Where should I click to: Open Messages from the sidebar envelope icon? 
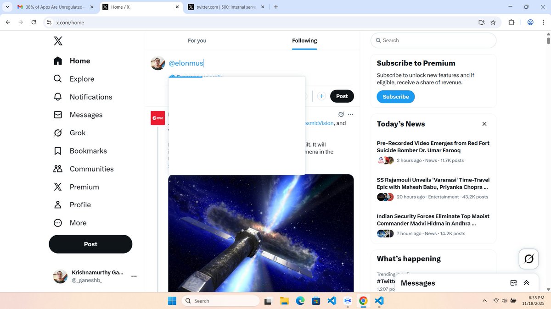click(85, 115)
